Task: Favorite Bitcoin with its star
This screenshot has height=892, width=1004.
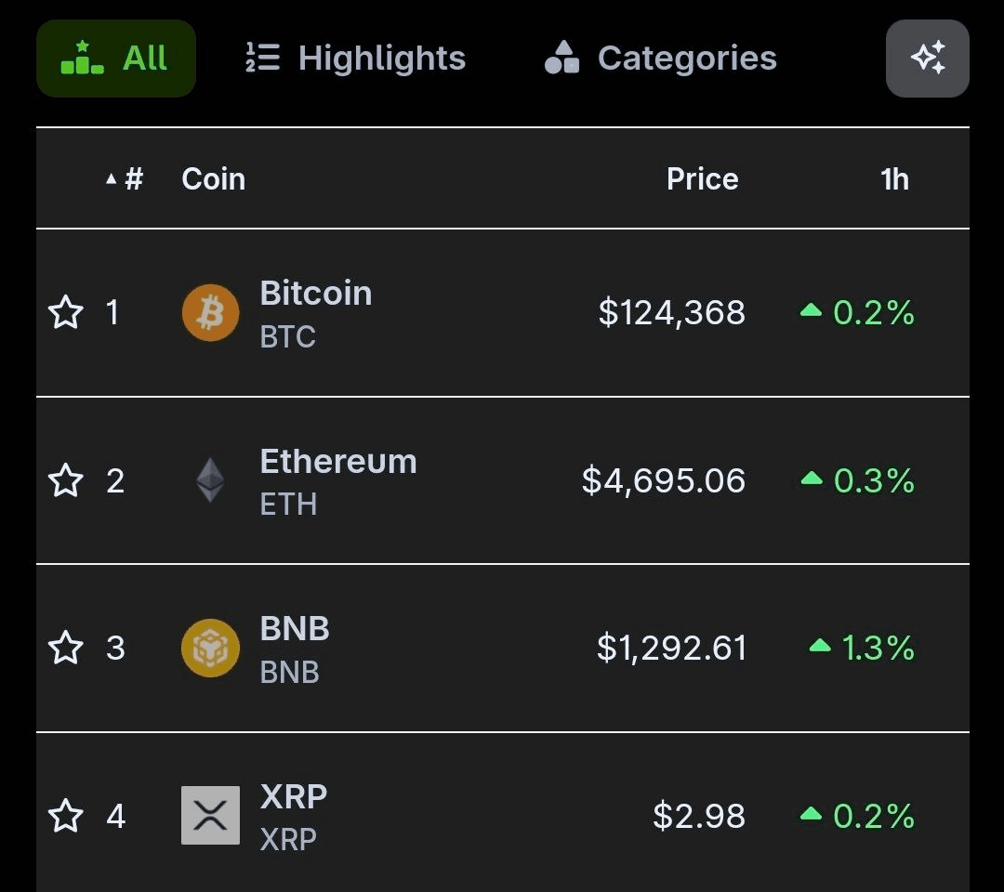Action: [x=66, y=312]
